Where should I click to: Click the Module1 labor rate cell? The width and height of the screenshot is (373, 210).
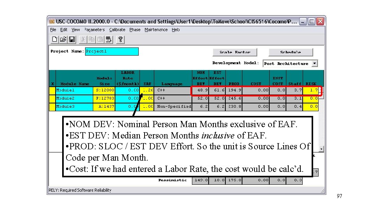click(x=127, y=90)
